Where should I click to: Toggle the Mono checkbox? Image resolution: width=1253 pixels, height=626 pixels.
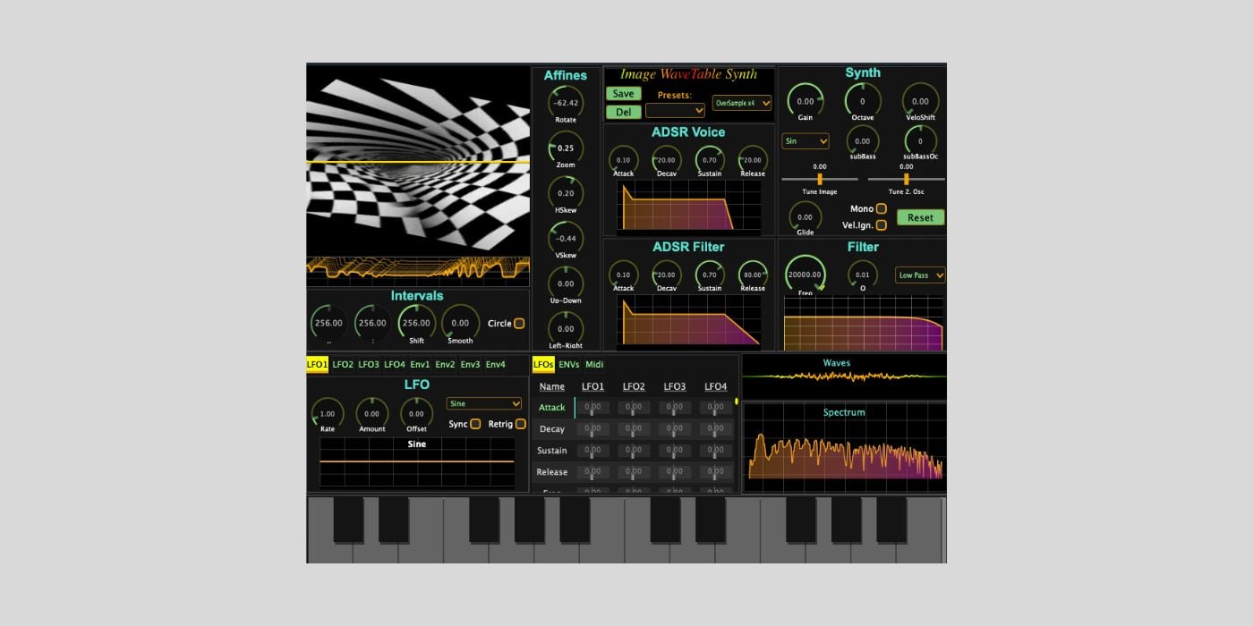[882, 209]
